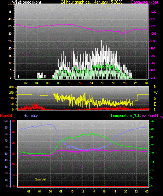Click the '1000' barometer axis value
Viewport: 163px width, 196px height.
click(x=153, y=41)
